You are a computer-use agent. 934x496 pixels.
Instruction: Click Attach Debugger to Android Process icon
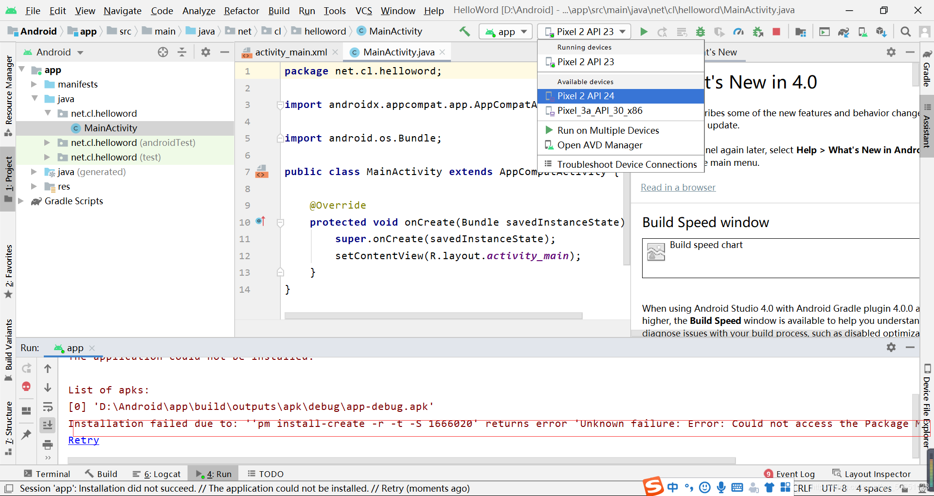(x=758, y=32)
